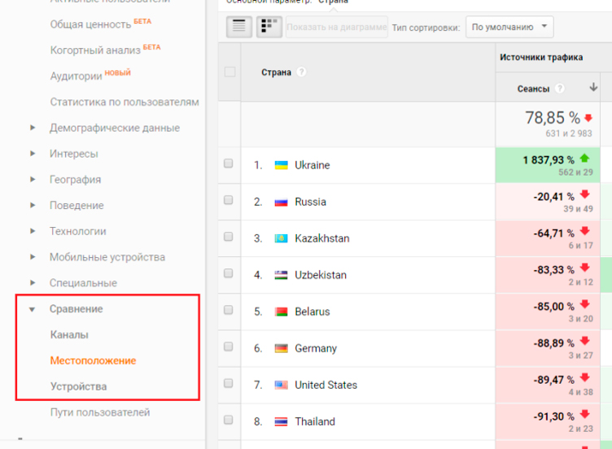Open the Thailand country link

point(315,421)
